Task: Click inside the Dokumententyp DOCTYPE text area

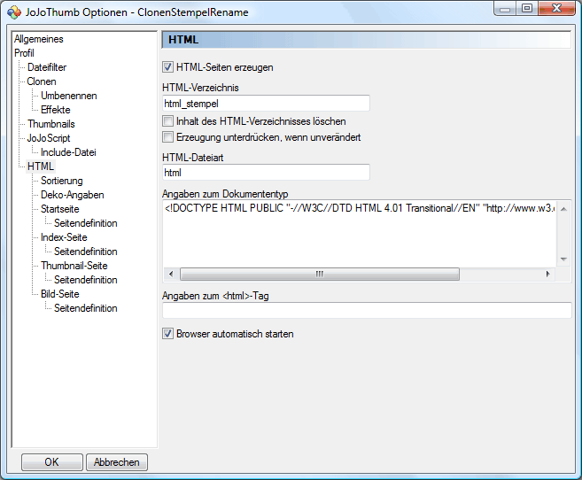Action: [360, 234]
